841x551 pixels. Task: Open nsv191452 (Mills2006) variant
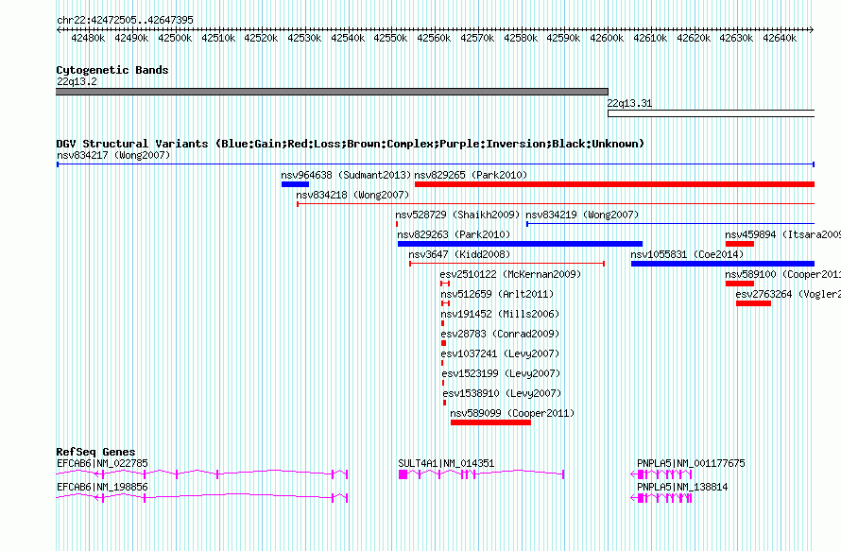click(499, 314)
